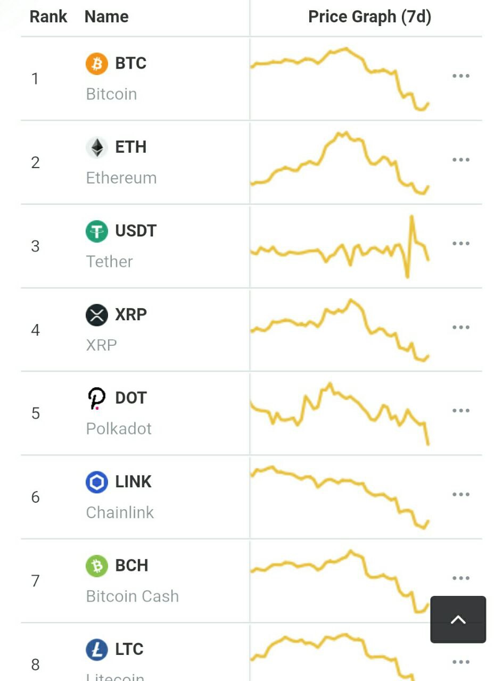Click the Polkadot logo icon

pos(97,398)
